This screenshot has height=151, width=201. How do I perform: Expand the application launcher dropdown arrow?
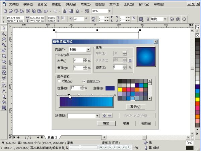pos(82,11)
